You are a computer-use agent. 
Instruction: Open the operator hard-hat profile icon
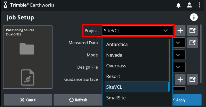[x=189, y=5]
